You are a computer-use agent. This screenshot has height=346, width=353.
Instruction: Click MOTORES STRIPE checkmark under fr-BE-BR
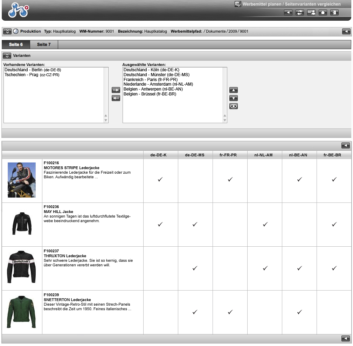(x=334, y=180)
